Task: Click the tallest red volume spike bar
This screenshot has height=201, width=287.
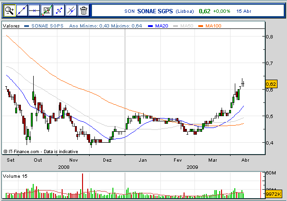Action: point(83,186)
